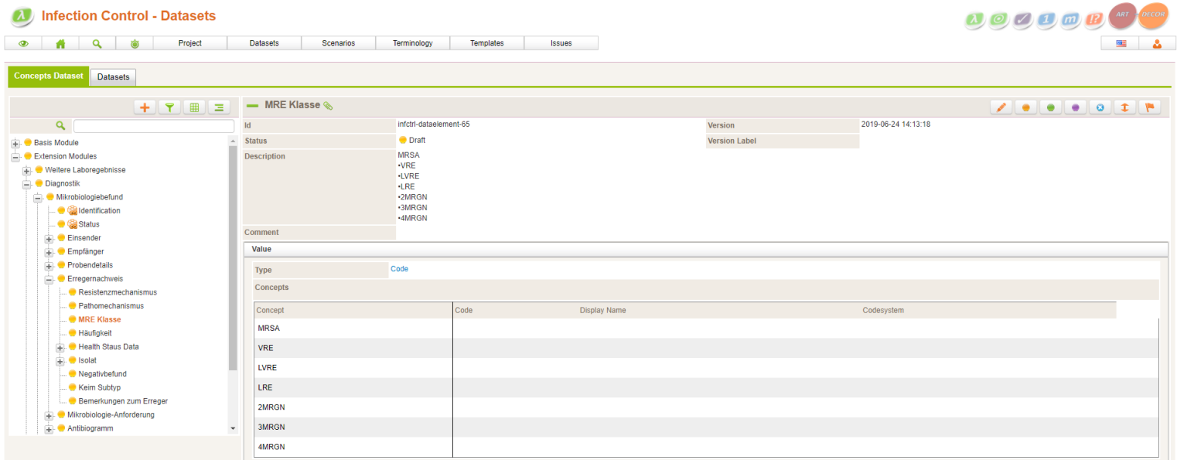Click the orange user account icon

click(1157, 43)
